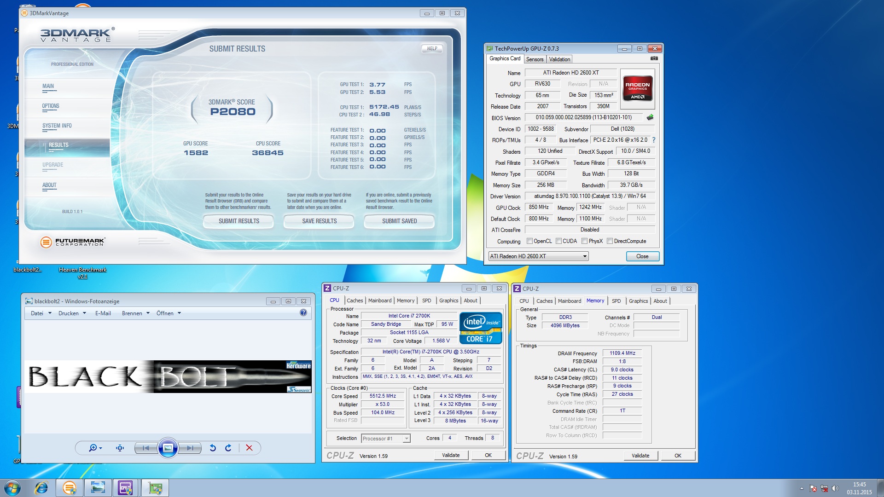Viewport: 884px width, 497px height.
Task: Click the SUBMIT SAVED button
Action: [399, 221]
